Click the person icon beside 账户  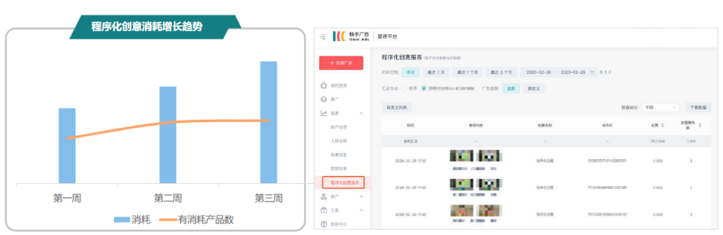click(323, 196)
